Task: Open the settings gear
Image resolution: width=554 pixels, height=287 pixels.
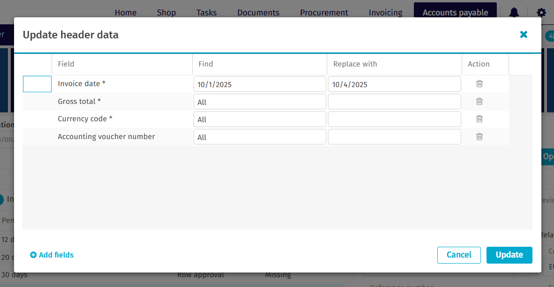Action: pos(541,13)
